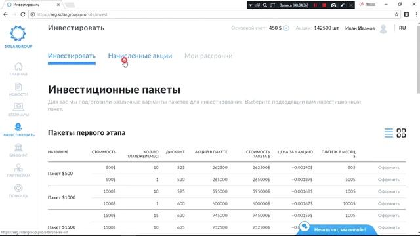This screenshot has width=420, height=236.
Task: Click the Акций в пакете column header
Action: (x=211, y=152)
